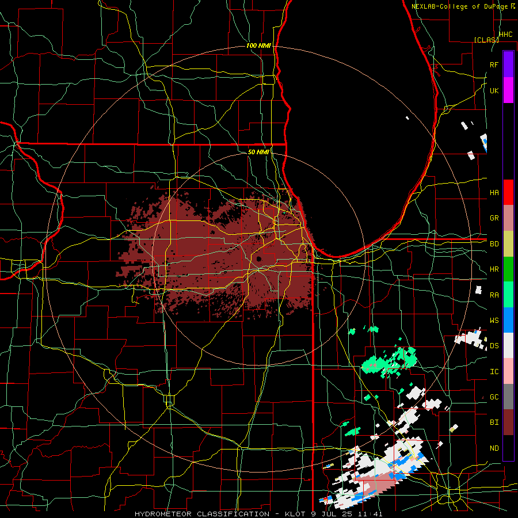518x518 pixels.
Task: Click the GC legend label
Action: point(494,397)
